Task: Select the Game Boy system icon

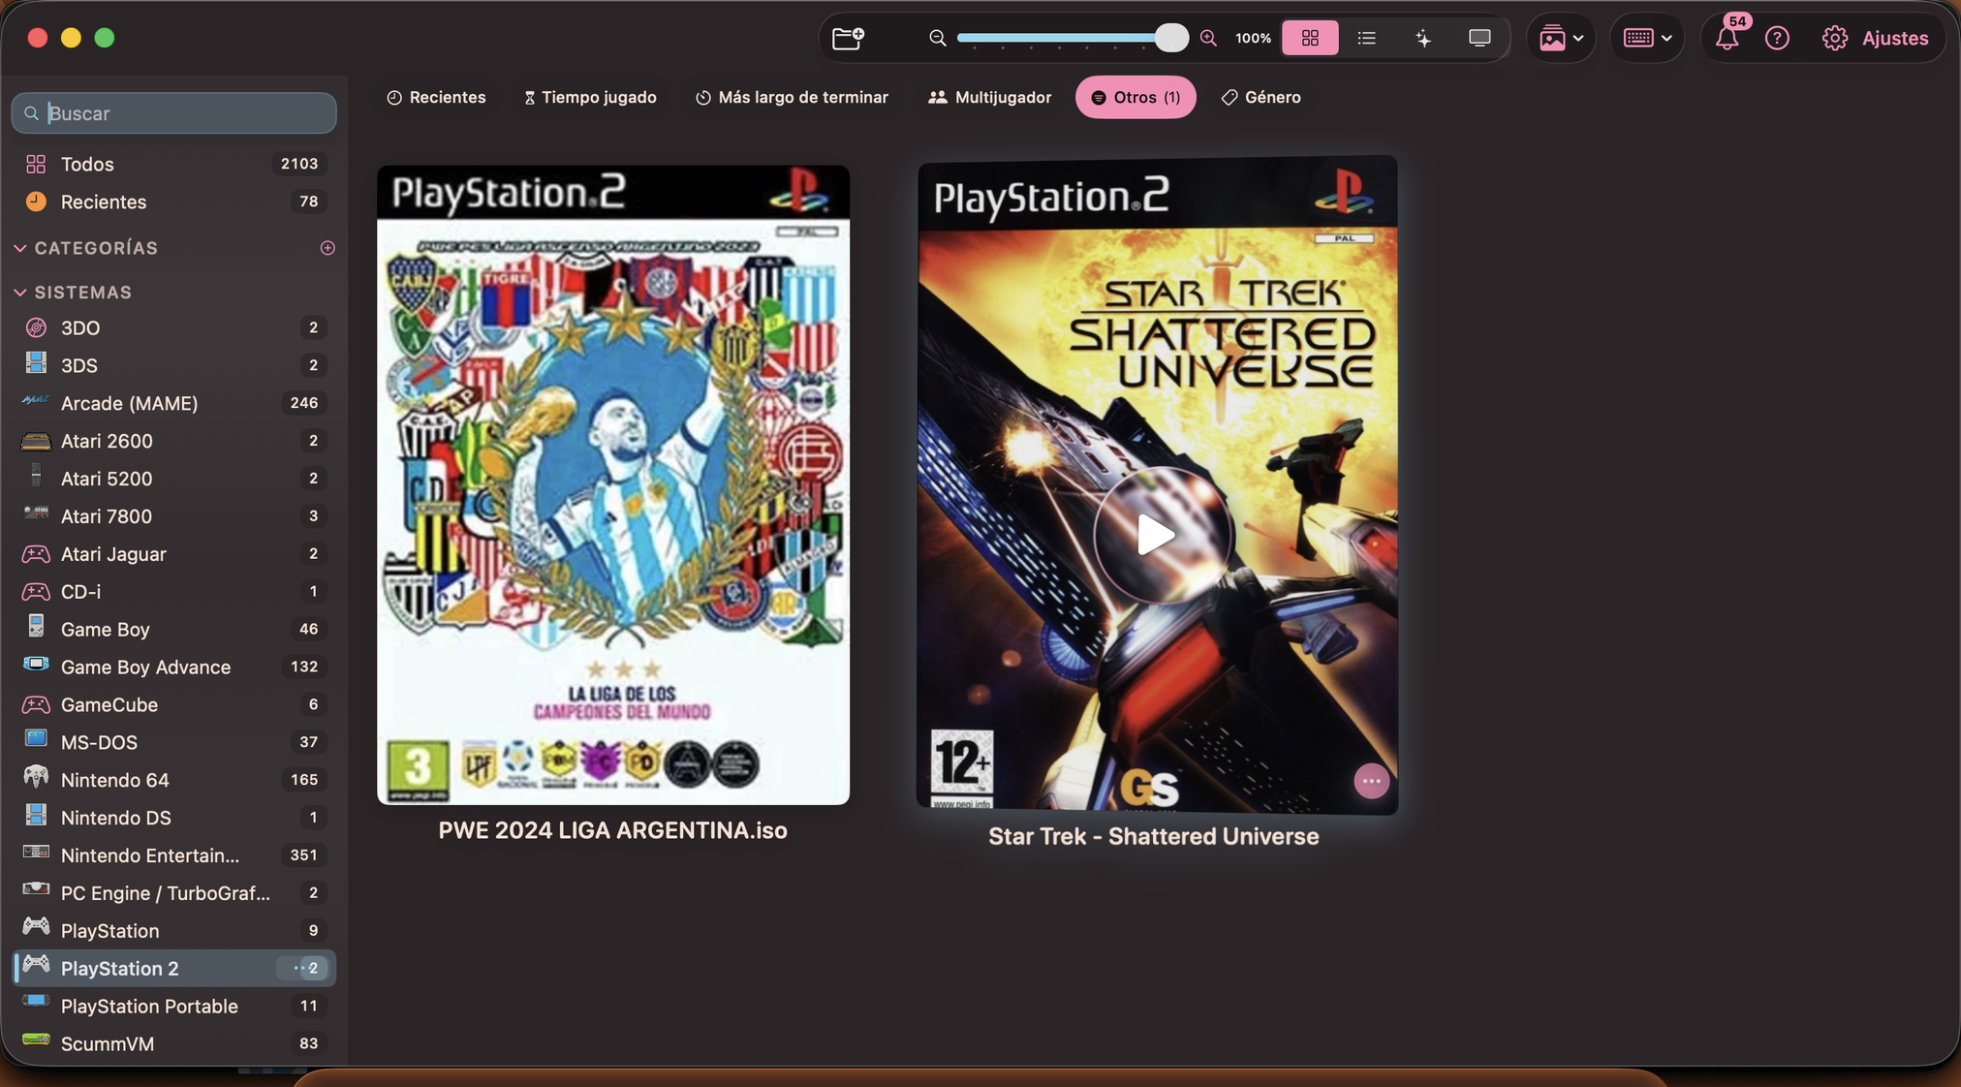Action: pyautogui.click(x=36, y=628)
